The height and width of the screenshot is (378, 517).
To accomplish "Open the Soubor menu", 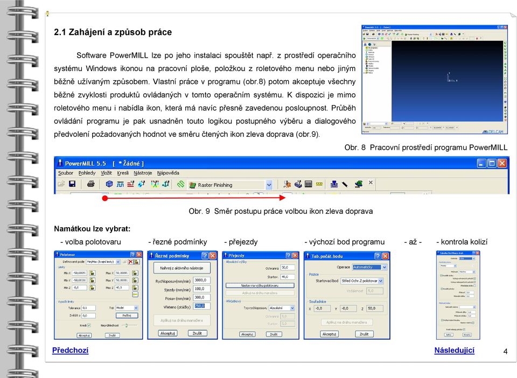I will pyautogui.click(x=65, y=173).
